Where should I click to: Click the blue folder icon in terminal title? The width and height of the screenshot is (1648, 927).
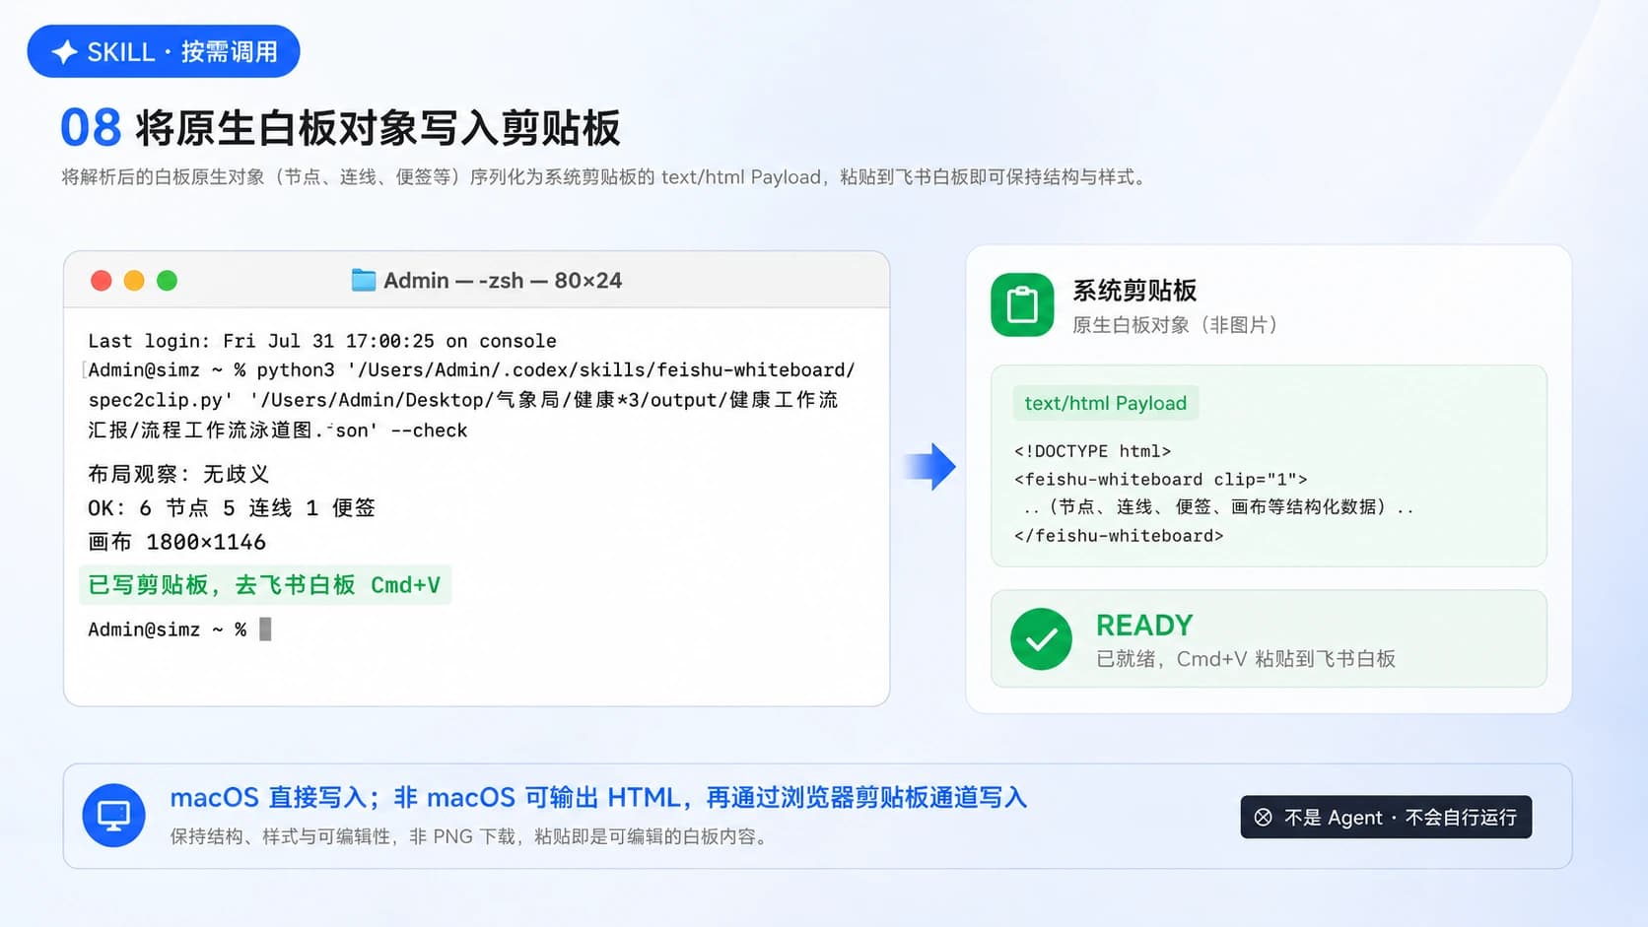(x=364, y=281)
